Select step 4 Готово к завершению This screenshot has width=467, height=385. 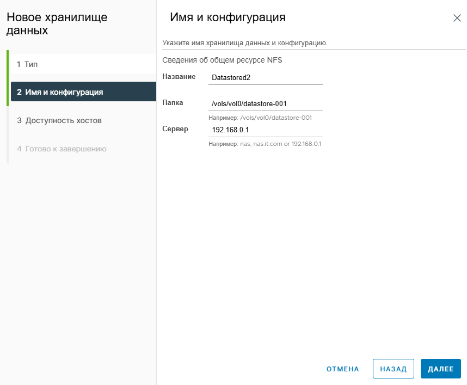83,149
